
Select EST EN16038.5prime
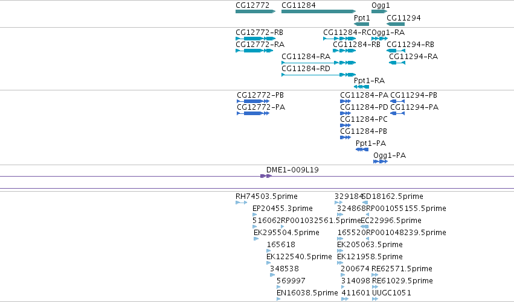278,299
